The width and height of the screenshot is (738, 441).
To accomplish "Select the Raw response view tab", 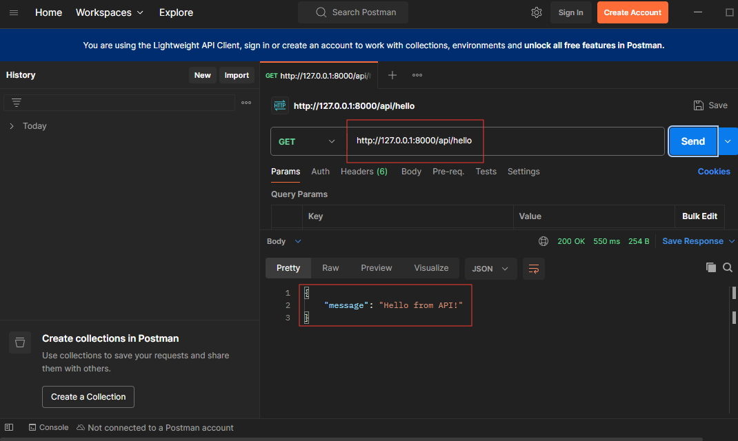I will [330, 268].
